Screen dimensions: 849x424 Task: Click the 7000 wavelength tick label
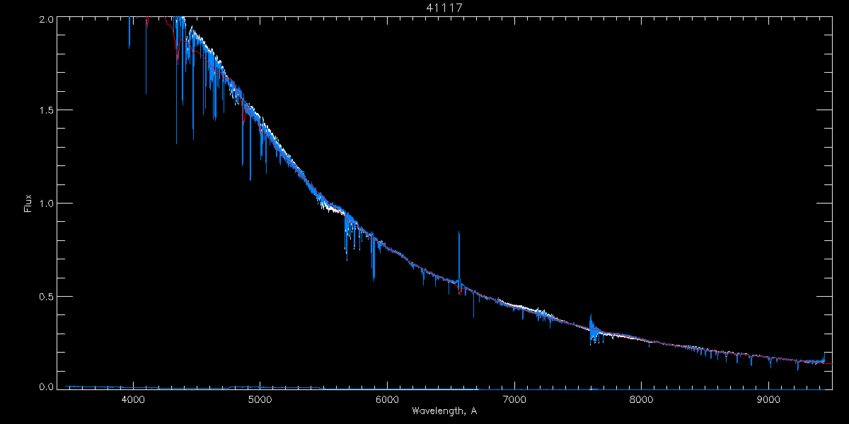514,400
